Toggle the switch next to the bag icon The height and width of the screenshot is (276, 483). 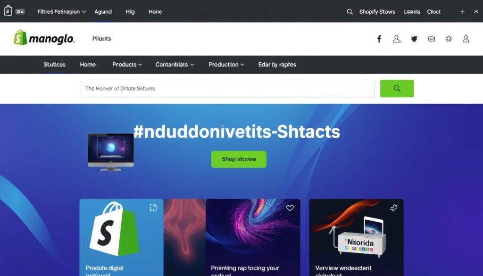tap(20, 12)
